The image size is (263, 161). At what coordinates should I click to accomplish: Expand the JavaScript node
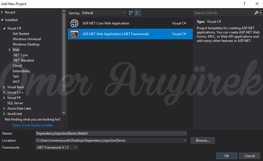(4, 114)
